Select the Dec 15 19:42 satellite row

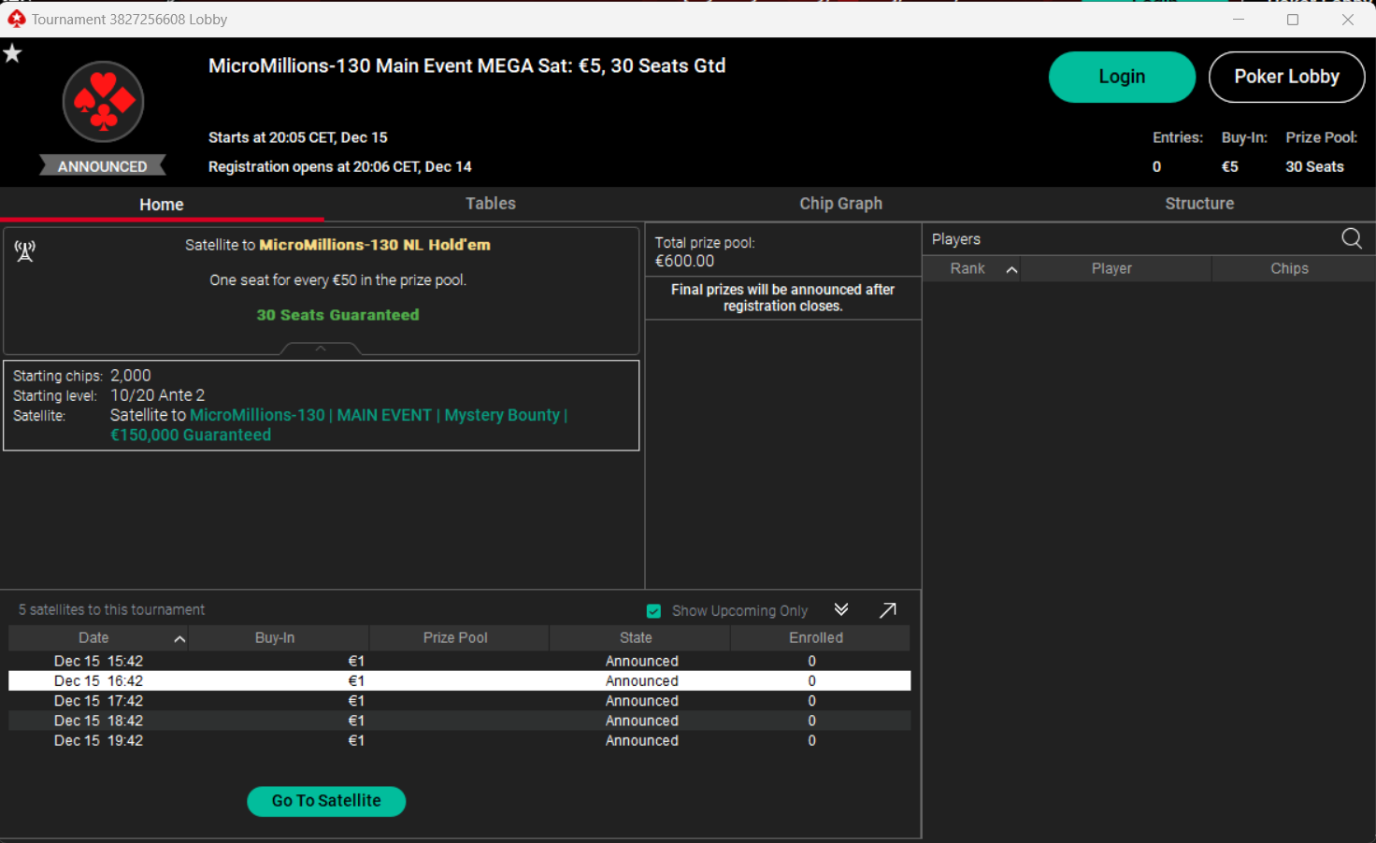tap(459, 740)
